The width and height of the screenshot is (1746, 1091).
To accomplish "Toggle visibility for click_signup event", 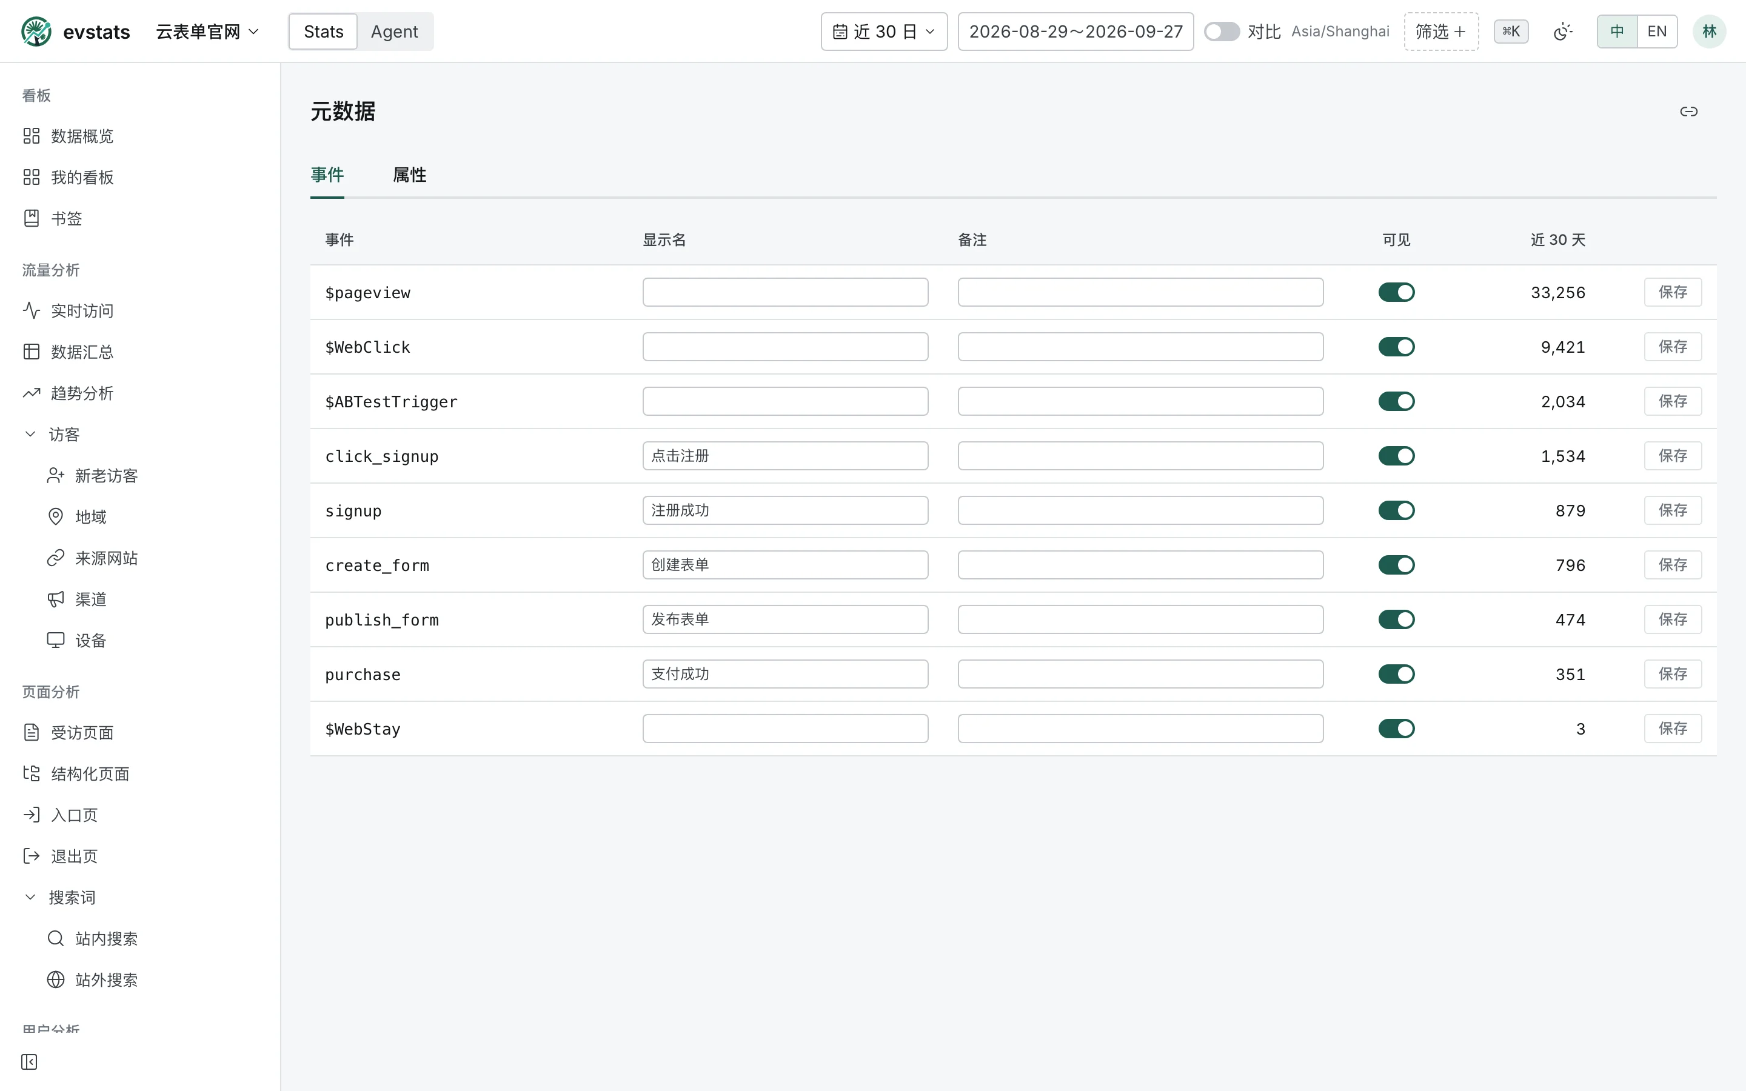I will tap(1396, 456).
